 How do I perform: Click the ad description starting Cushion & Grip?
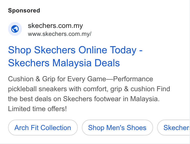89,94
